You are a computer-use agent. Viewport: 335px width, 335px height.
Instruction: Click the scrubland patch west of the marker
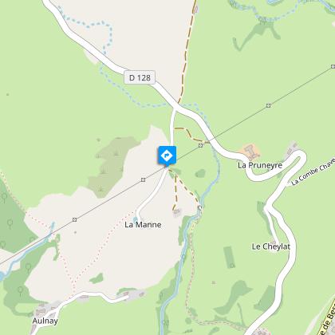[x=110, y=166]
